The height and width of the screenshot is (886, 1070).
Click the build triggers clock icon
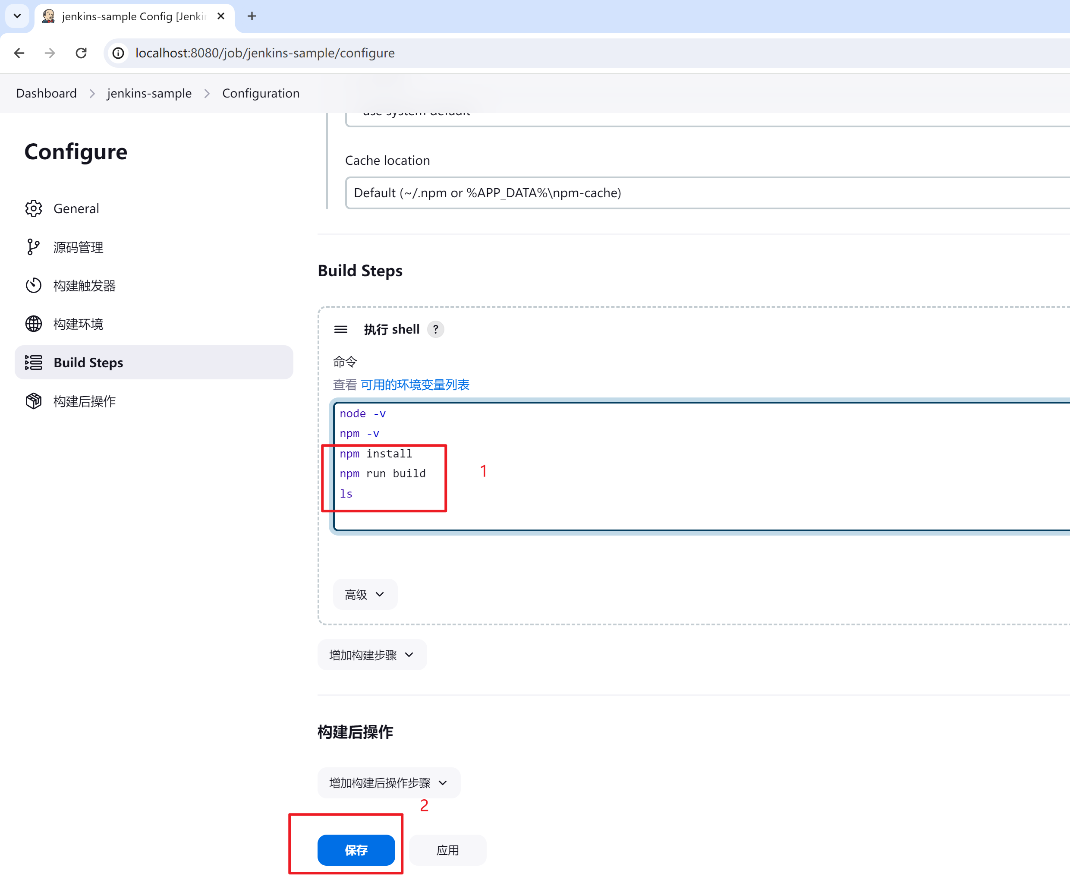click(34, 285)
